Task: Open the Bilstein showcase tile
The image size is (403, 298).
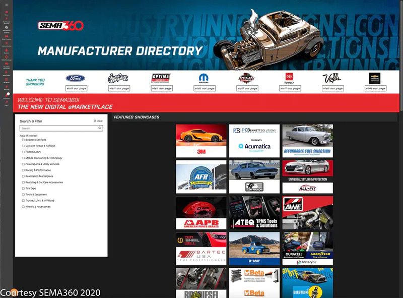Action: click(307, 283)
